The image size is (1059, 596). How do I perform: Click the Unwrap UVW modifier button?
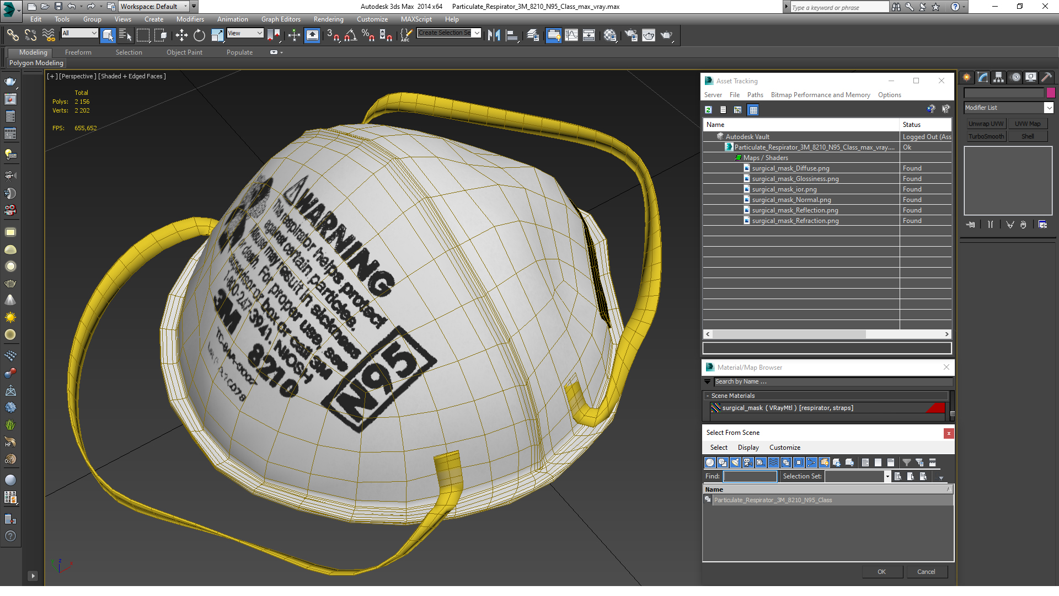coord(986,124)
